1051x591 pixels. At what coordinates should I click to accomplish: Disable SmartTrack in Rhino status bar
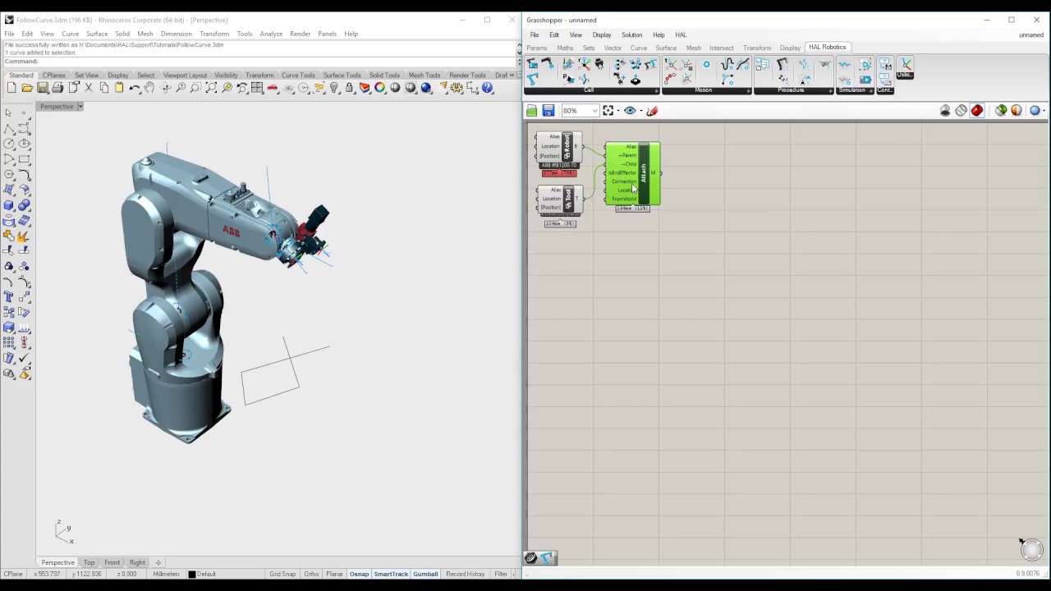(x=391, y=574)
